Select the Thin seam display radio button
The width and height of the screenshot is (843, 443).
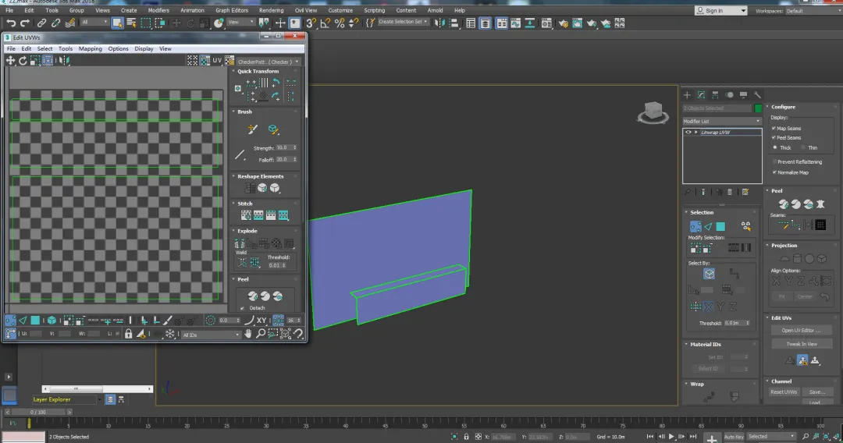pos(804,147)
